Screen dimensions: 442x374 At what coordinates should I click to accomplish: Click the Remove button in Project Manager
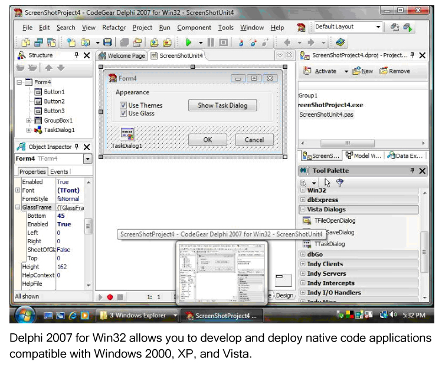pos(395,71)
